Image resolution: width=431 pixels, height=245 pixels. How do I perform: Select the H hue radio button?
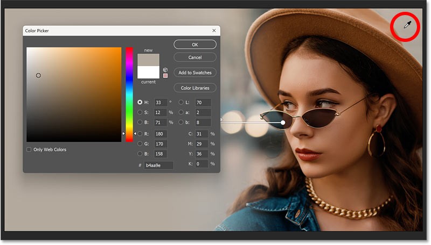coord(141,102)
